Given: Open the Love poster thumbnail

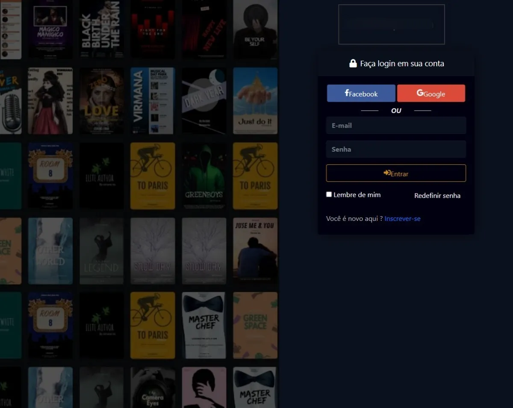Looking at the screenshot, I should pos(101,101).
